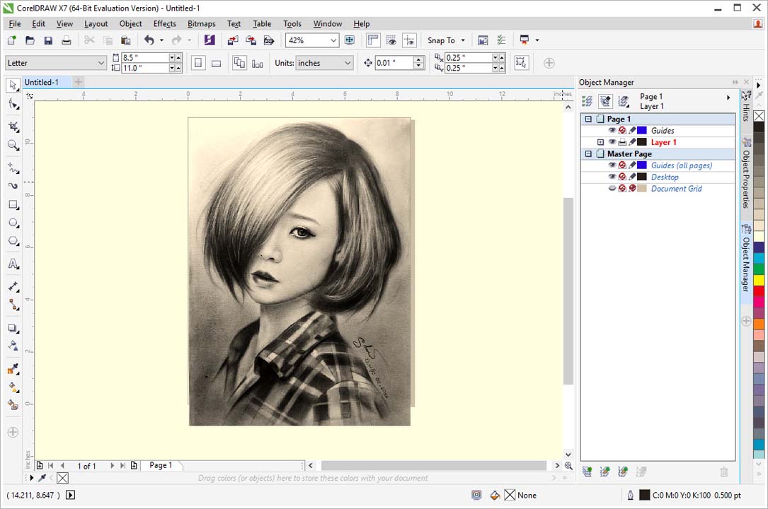Click the Import icon in toolbar
Screen dimensions: 768x509
pyautogui.click(x=232, y=40)
